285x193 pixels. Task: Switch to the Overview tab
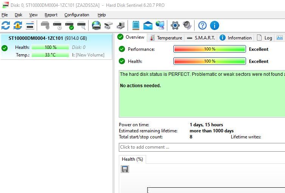coord(131,37)
